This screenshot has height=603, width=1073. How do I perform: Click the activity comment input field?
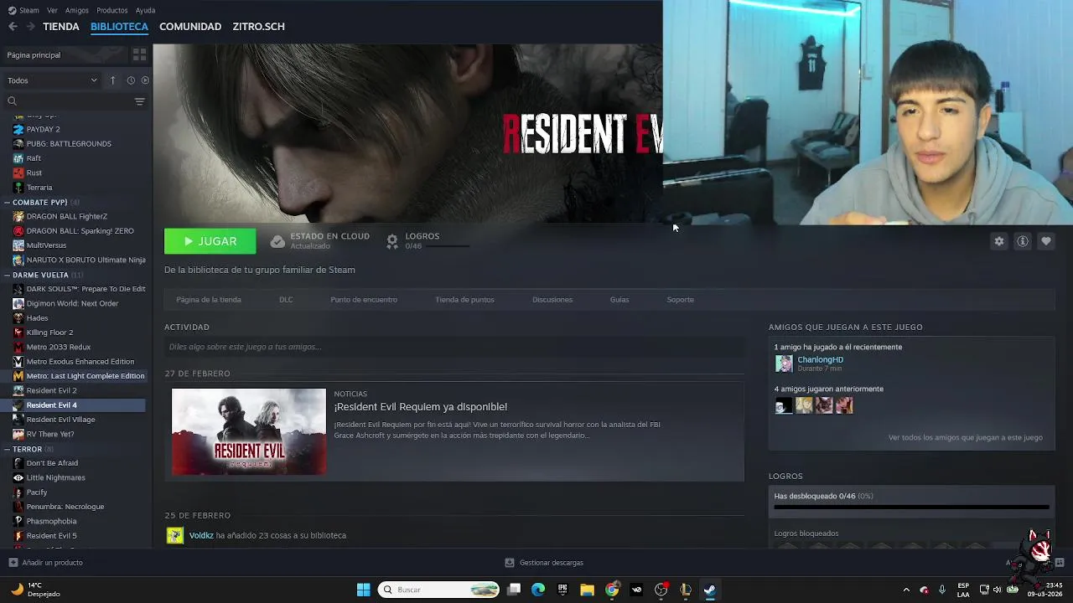(454, 347)
